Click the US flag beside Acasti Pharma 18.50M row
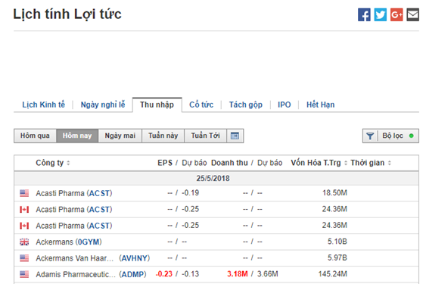 point(24,193)
